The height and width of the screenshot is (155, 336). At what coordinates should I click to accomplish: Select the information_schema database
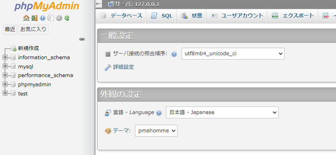(44, 57)
